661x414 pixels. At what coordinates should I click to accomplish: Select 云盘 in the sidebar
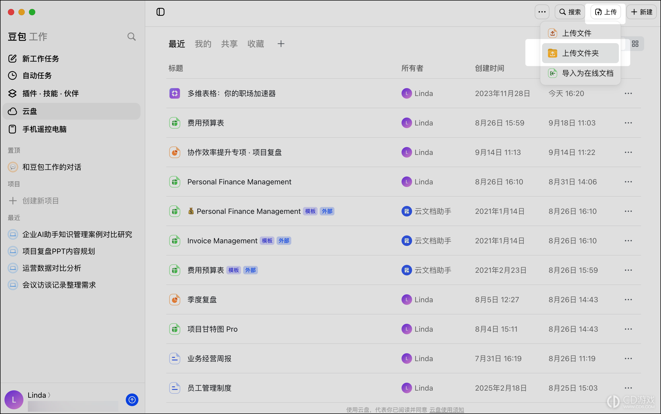click(x=71, y=111)
